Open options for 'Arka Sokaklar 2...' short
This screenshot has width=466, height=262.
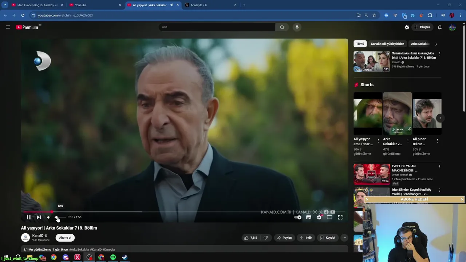tap(408, 141)
